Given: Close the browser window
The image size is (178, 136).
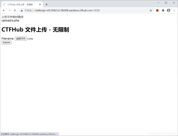Looking at the screenshot, I should [174, 3].
